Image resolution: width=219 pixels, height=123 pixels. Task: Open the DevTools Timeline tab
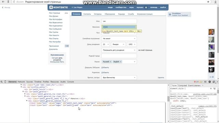tap(38, 82)
